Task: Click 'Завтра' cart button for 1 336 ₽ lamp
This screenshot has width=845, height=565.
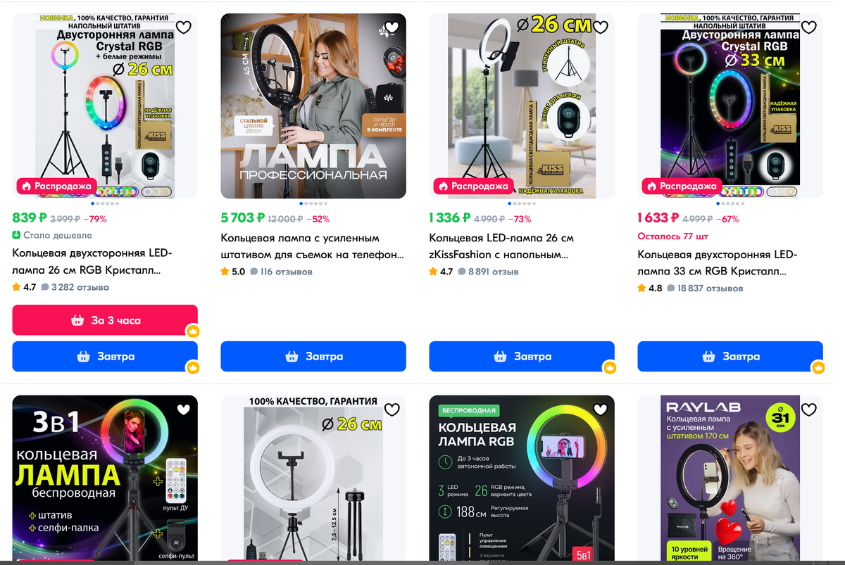Action: [x=522, y=357]
